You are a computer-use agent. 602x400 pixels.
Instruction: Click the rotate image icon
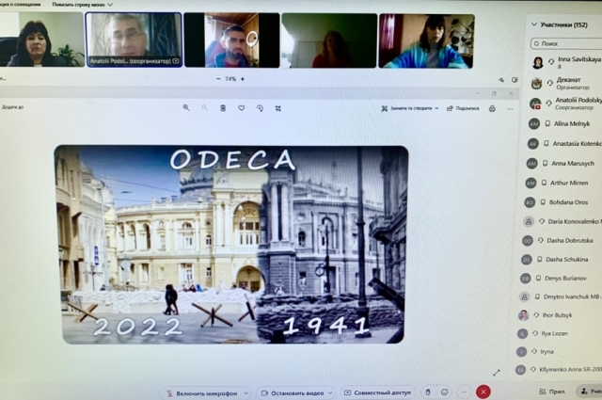(x=261, y=108)
